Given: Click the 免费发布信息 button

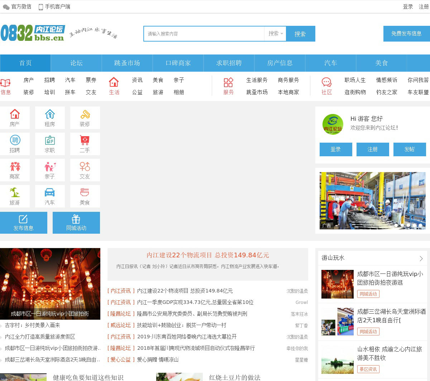Looking at the screenshot, I should point(406,34).
